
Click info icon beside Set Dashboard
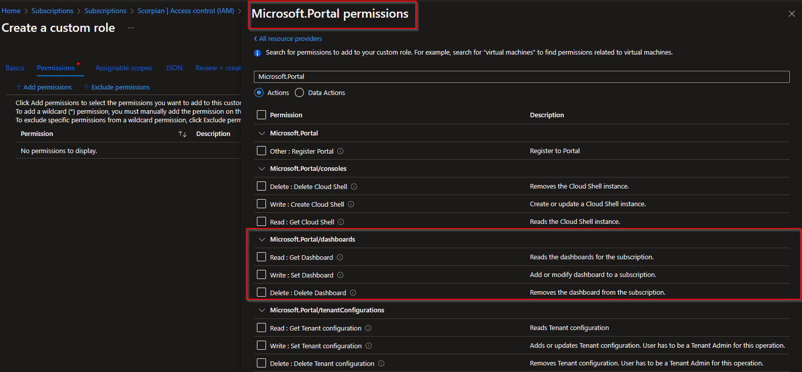340,275
